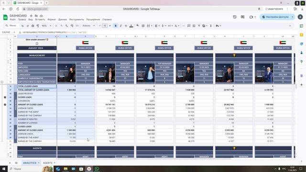This screenshot has width=306, height=172.
Task: Open File Explorer from taskbar
Action: (66, 169)
